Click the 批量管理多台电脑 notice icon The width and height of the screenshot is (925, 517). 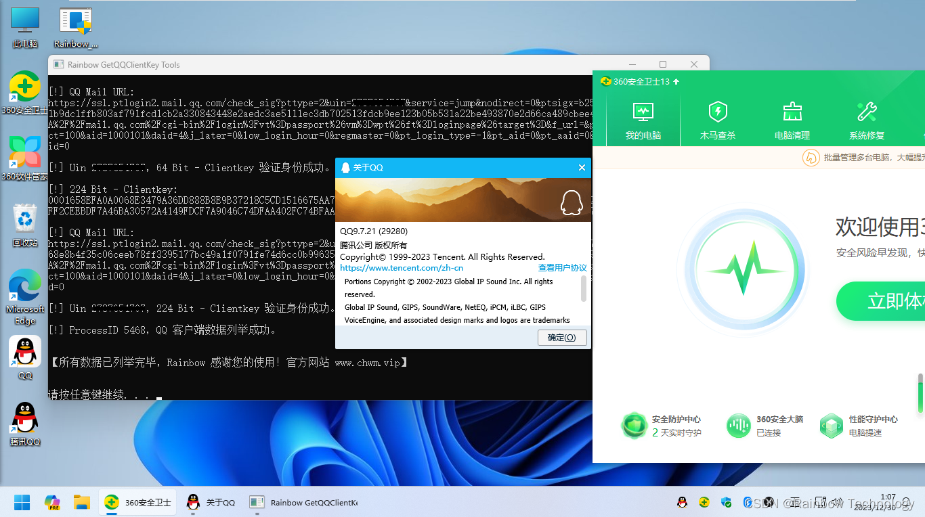(811, 158)
